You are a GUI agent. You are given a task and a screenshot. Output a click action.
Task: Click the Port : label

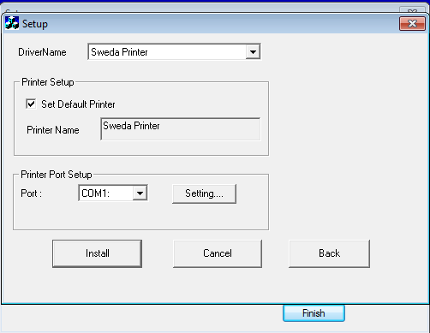[x=31, y=193]
